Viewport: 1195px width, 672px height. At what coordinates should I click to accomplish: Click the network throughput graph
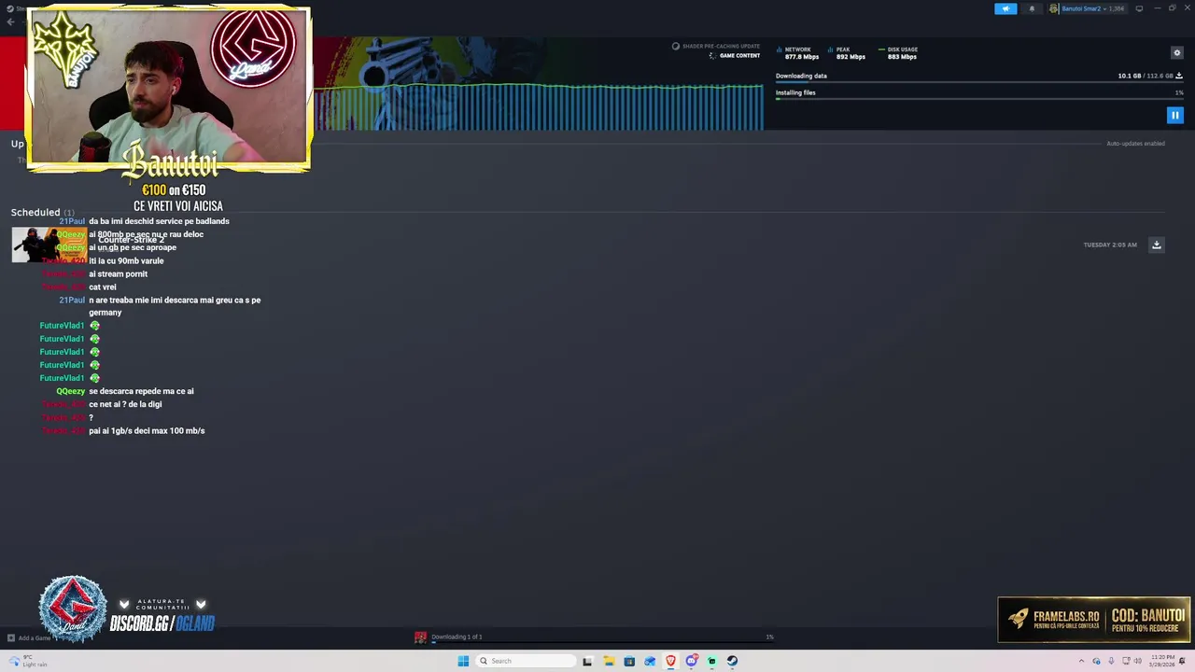(x=540, y=106)
